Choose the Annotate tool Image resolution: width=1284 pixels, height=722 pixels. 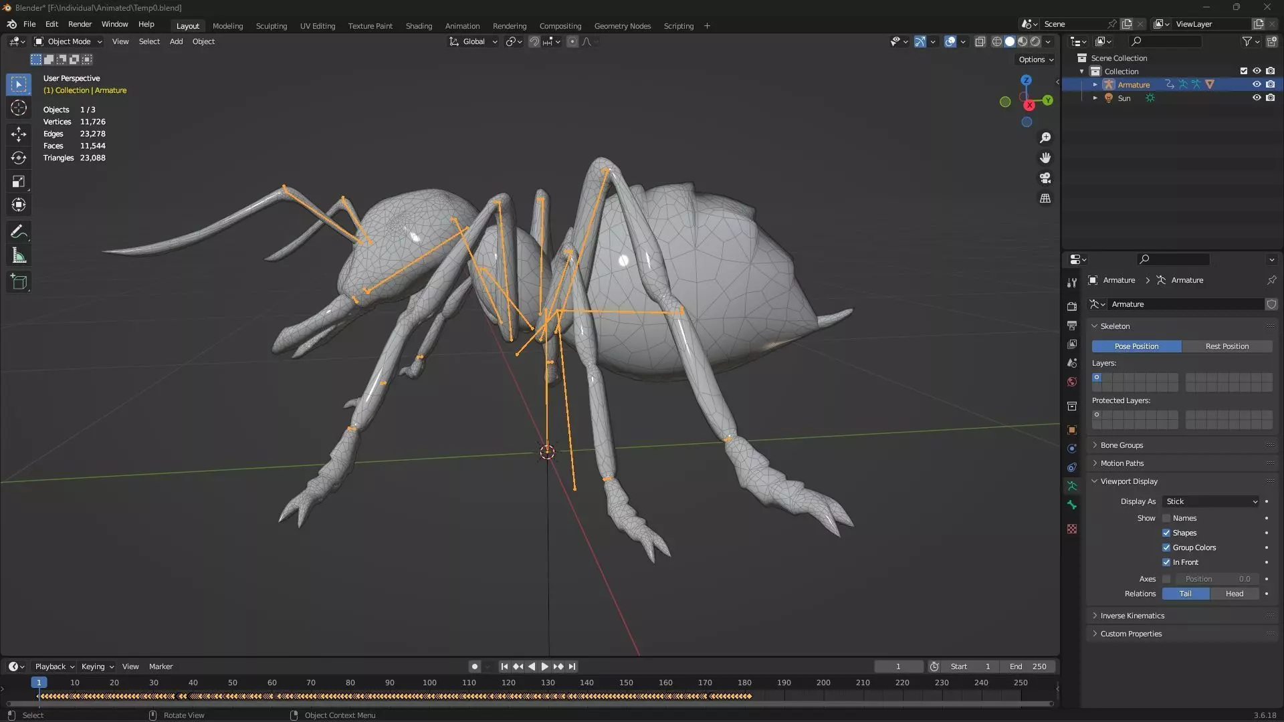click(19, 232)
